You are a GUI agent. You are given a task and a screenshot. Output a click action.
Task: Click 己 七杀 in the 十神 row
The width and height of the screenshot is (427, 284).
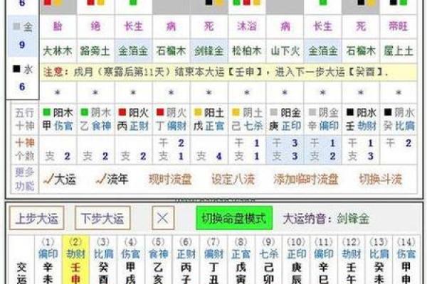pos(247,126)
